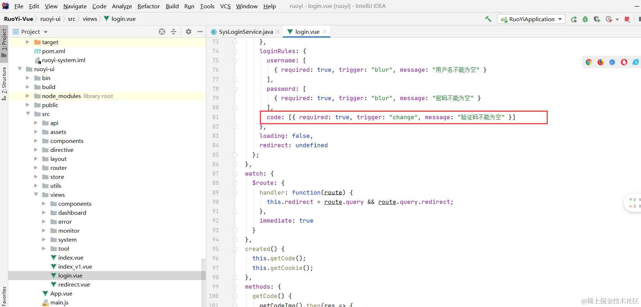Click line number 81 in gutter
641x307 pixels.
pos(215,117)
